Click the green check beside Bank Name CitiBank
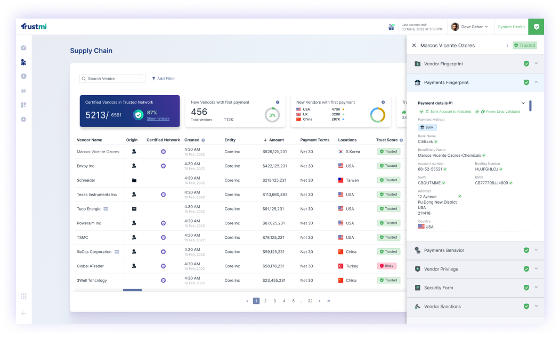Screen dimensions: 560x337 click(x=436, y=142)
